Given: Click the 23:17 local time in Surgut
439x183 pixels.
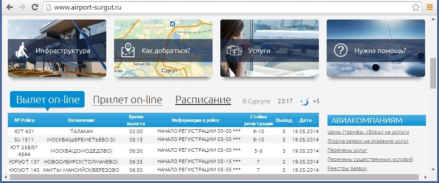Looking at the screenshot, I should 285,101.
